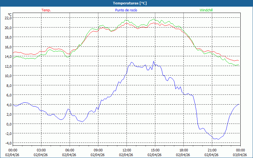Click the 21:00 time axis label

tap(212, 150)
